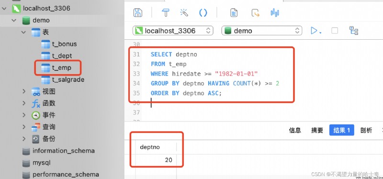
Task: Expand the 备份 backup folder
Action: 24,139
